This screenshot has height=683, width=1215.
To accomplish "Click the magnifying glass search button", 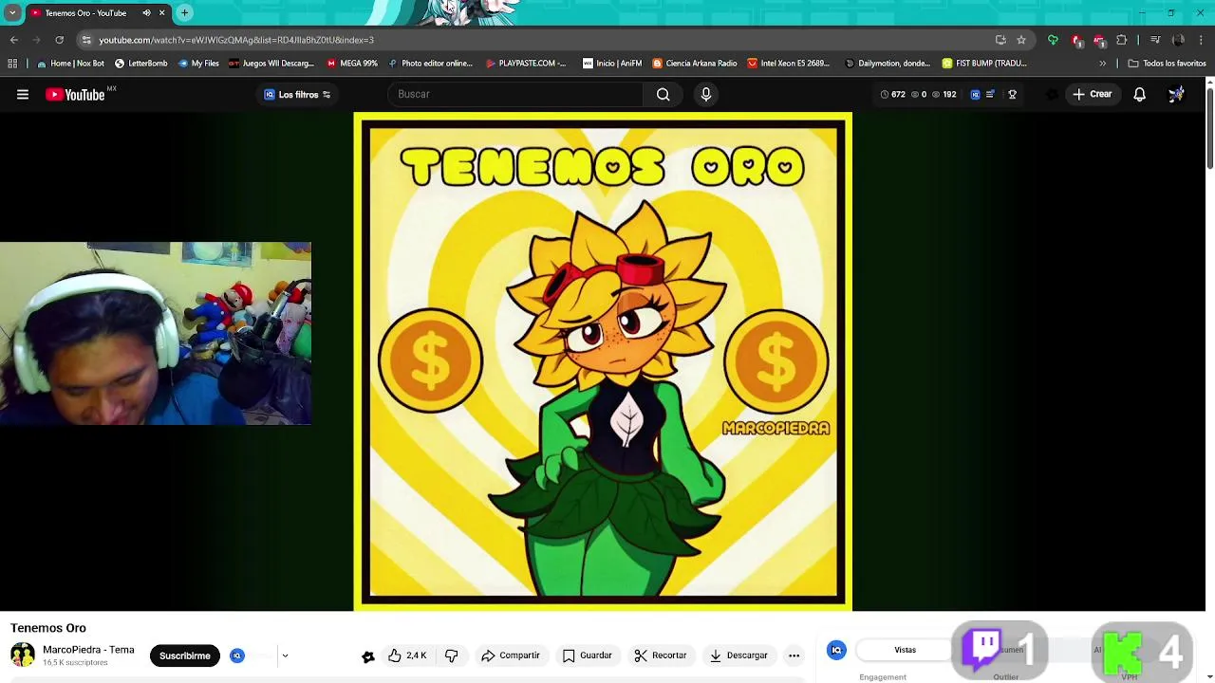I will pyautogui.click(x=664, y=94).
